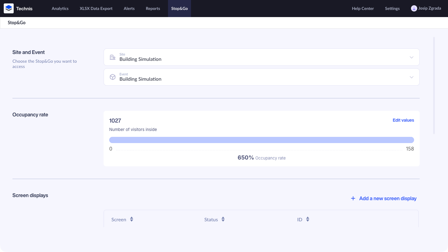Click the vertical page scrollbar
This screenshot has height=252, width=448.
(434, 85)
